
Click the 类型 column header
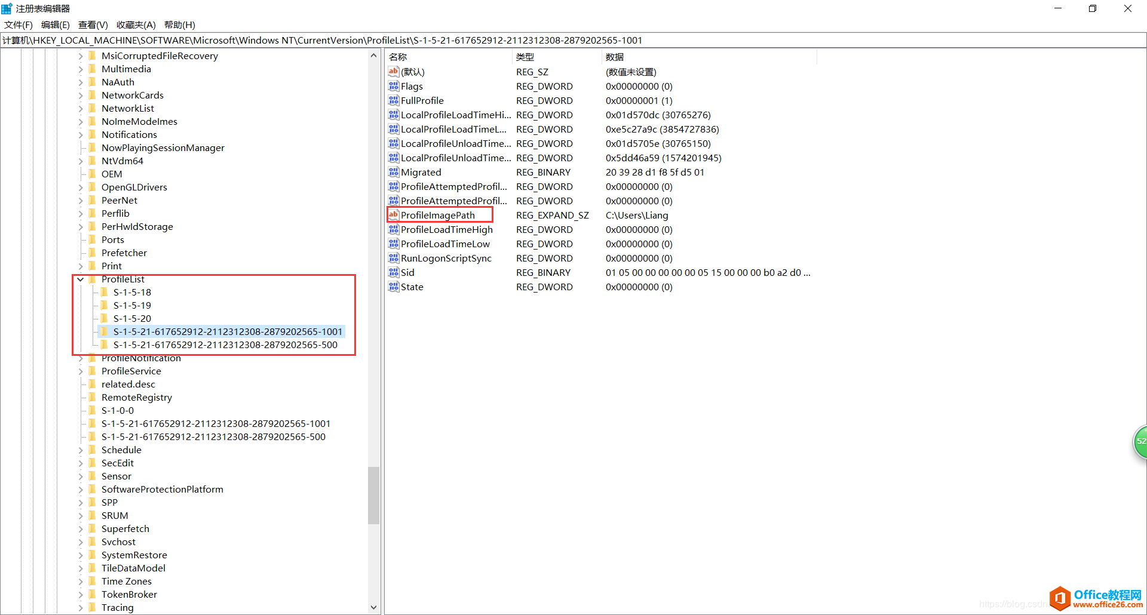tap(557, 57)
